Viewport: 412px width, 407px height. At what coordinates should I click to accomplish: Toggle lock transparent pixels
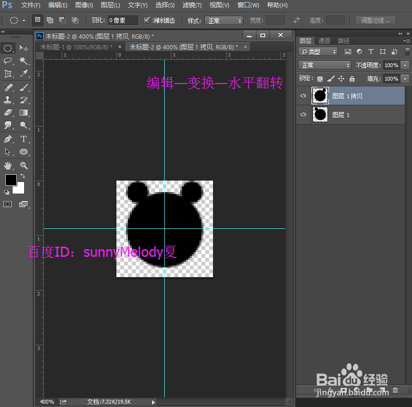320,79
